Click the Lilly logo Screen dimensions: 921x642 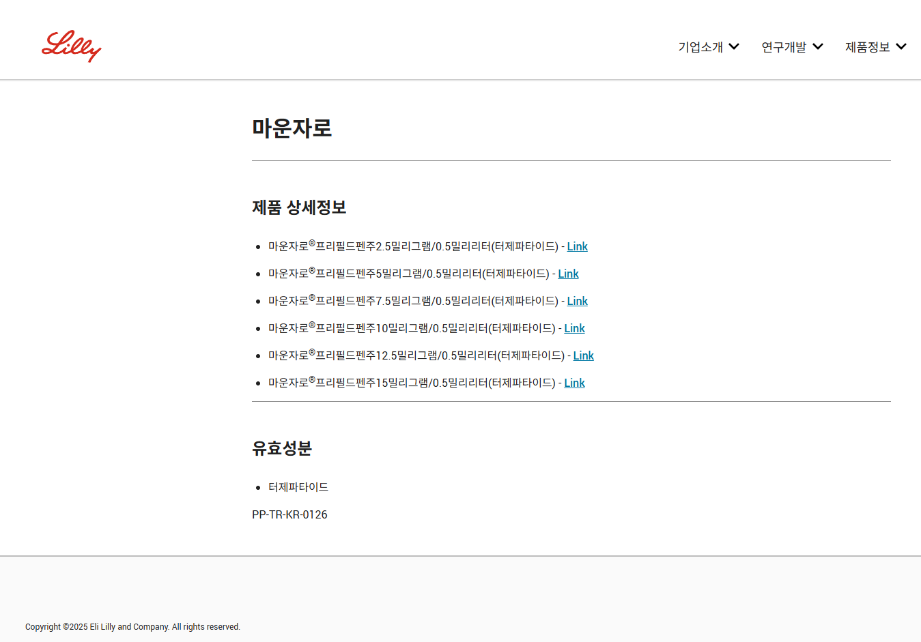72,46
